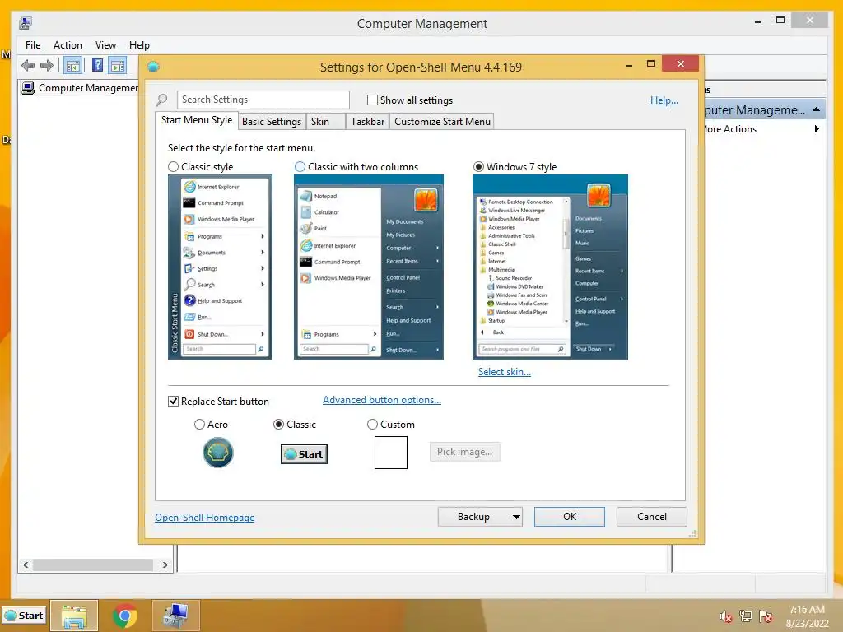The width and height of the screenshot is (843, 632).
Task: Click the Back arrow in Computer Management toolbar
Action: pyautogui.click(x=28, y=66)
